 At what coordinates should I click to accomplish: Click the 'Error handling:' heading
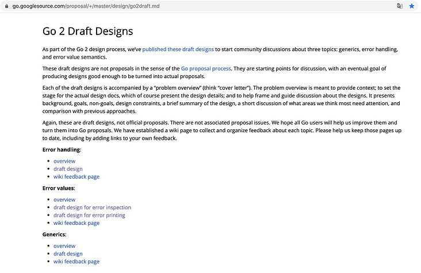(x=62, y=150)
